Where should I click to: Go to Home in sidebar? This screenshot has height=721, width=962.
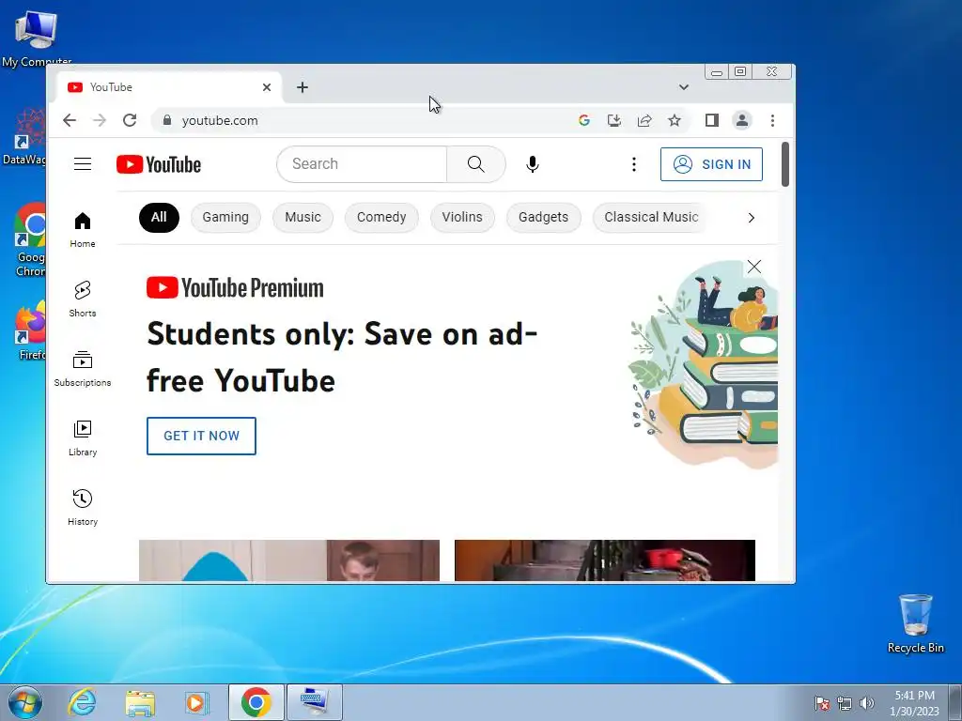[x=83, y=230]
